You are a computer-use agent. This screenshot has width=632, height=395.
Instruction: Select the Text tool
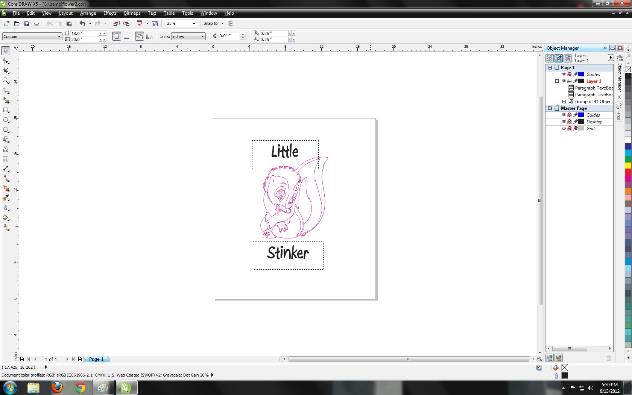pyautogui.click(x=6, y=149)
